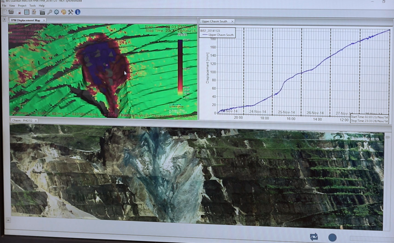This screenshot has width=394, height=243.
Task: Click the chasm slope photo image
Action: (x=197, y=177)
